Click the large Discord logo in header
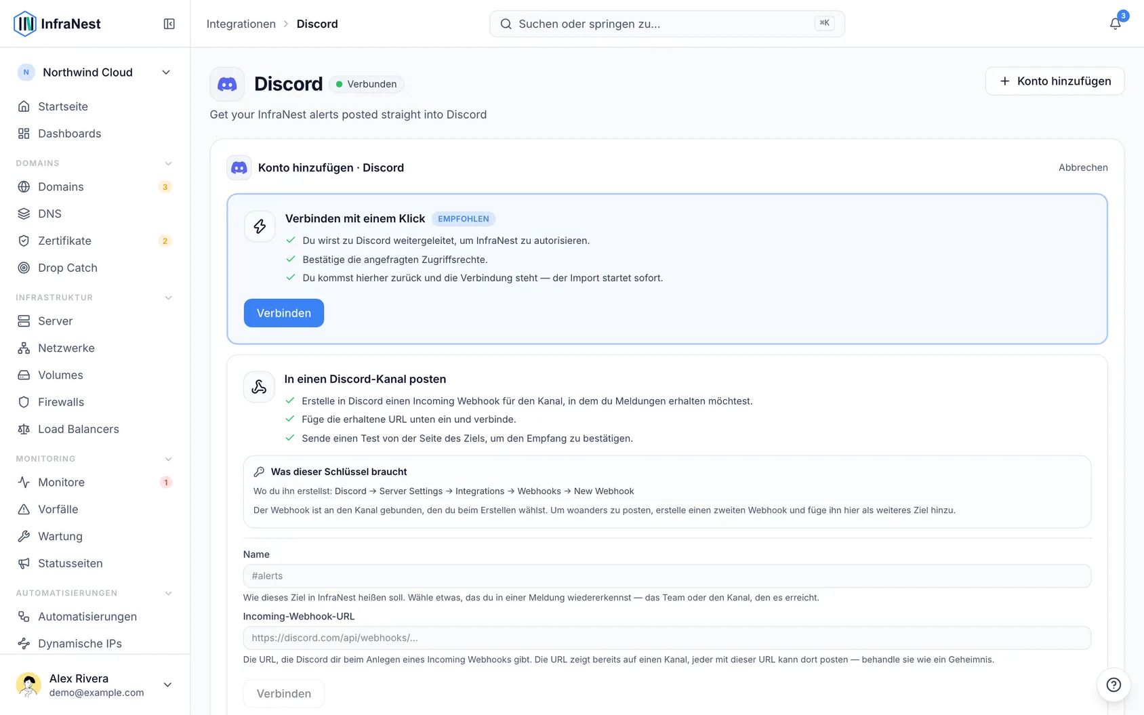The width and height of the screenshot is (1144, 715). coord(227,84)
